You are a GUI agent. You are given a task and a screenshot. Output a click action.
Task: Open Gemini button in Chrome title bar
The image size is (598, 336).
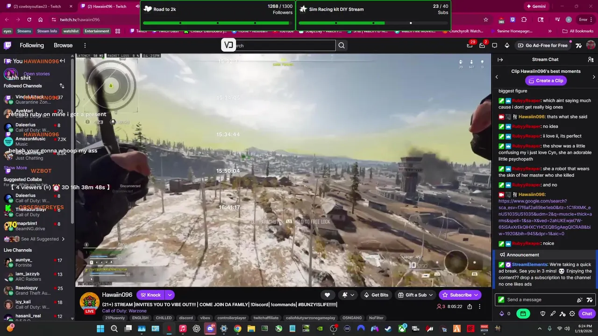535,7
